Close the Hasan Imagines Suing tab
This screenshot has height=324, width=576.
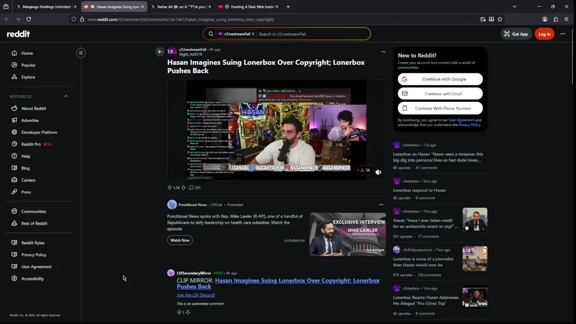coord(143,7)
